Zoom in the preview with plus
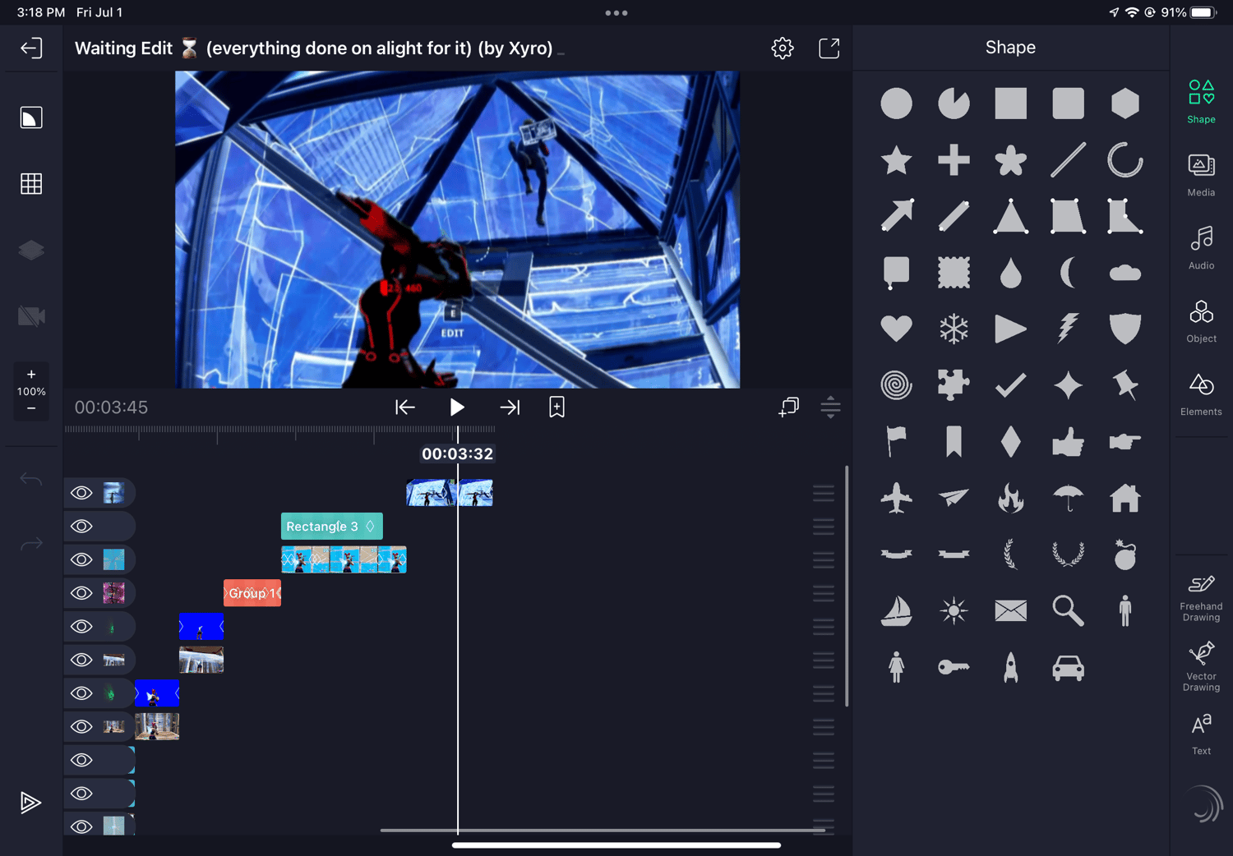1233x856 pixels. click(x=31, y=375)
